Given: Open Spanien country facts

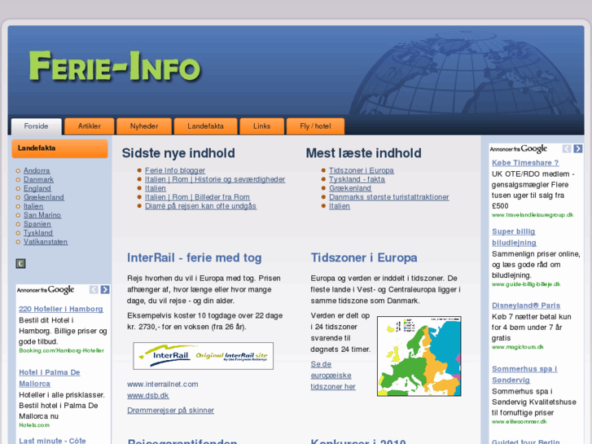Looking at the screenshot, I should (37, 224).
